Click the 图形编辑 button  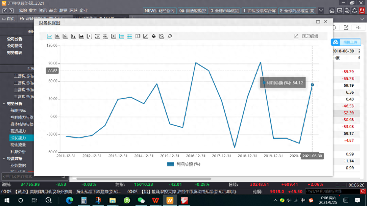[x=306, y=36]
